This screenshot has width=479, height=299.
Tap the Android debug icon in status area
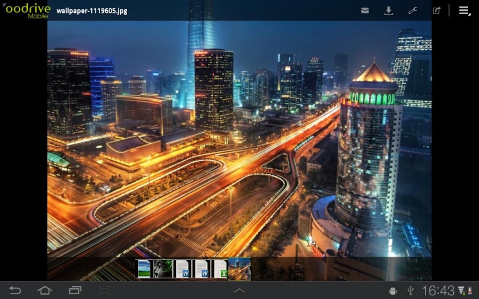(393, 291)
